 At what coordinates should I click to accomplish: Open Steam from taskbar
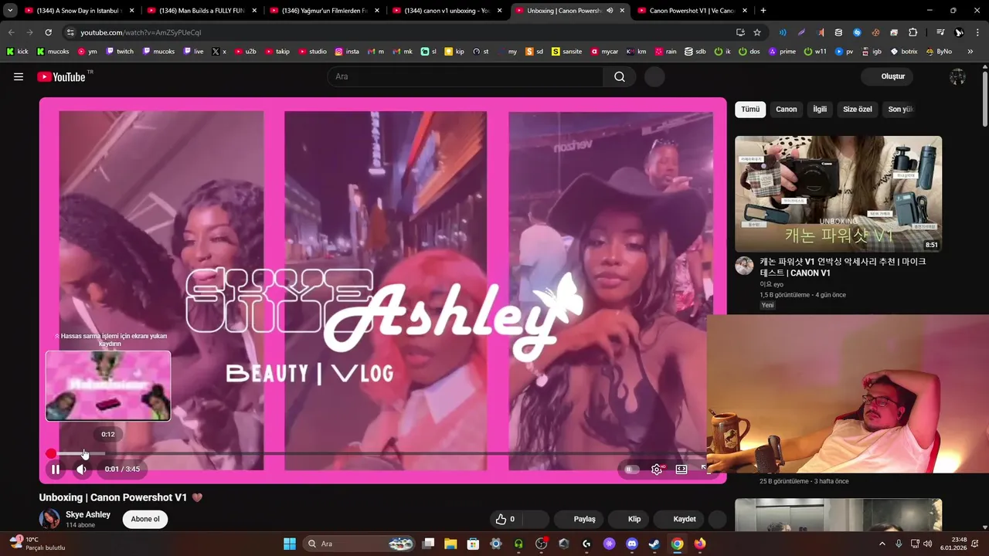click(654, 544)
